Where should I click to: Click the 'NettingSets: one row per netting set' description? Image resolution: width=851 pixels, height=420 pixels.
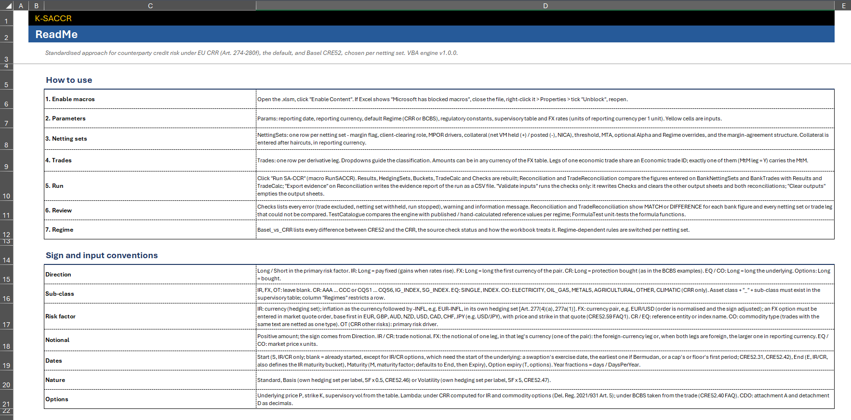545,139
